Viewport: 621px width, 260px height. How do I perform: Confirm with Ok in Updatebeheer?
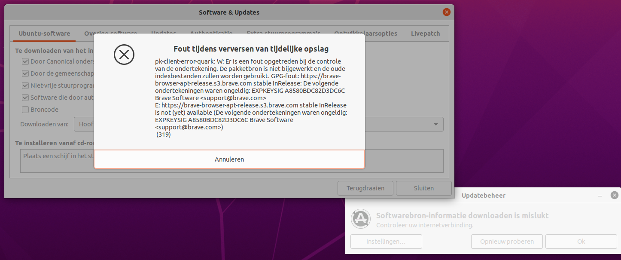(x=581, y=242)
